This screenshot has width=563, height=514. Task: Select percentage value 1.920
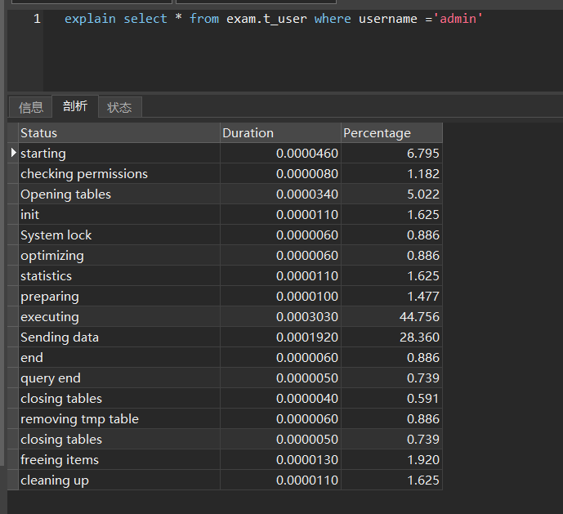[x=423, y=460]
